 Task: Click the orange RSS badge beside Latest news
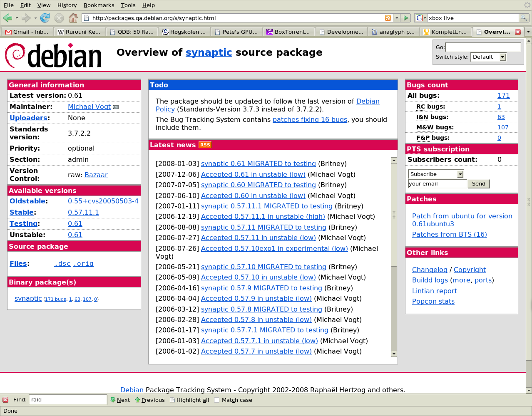coord(205,145)
